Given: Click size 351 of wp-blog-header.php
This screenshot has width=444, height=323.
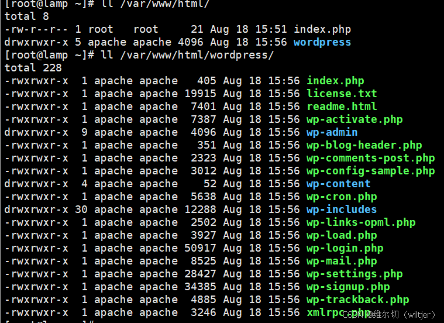Looking at the screenshot, I should (206, 145).
